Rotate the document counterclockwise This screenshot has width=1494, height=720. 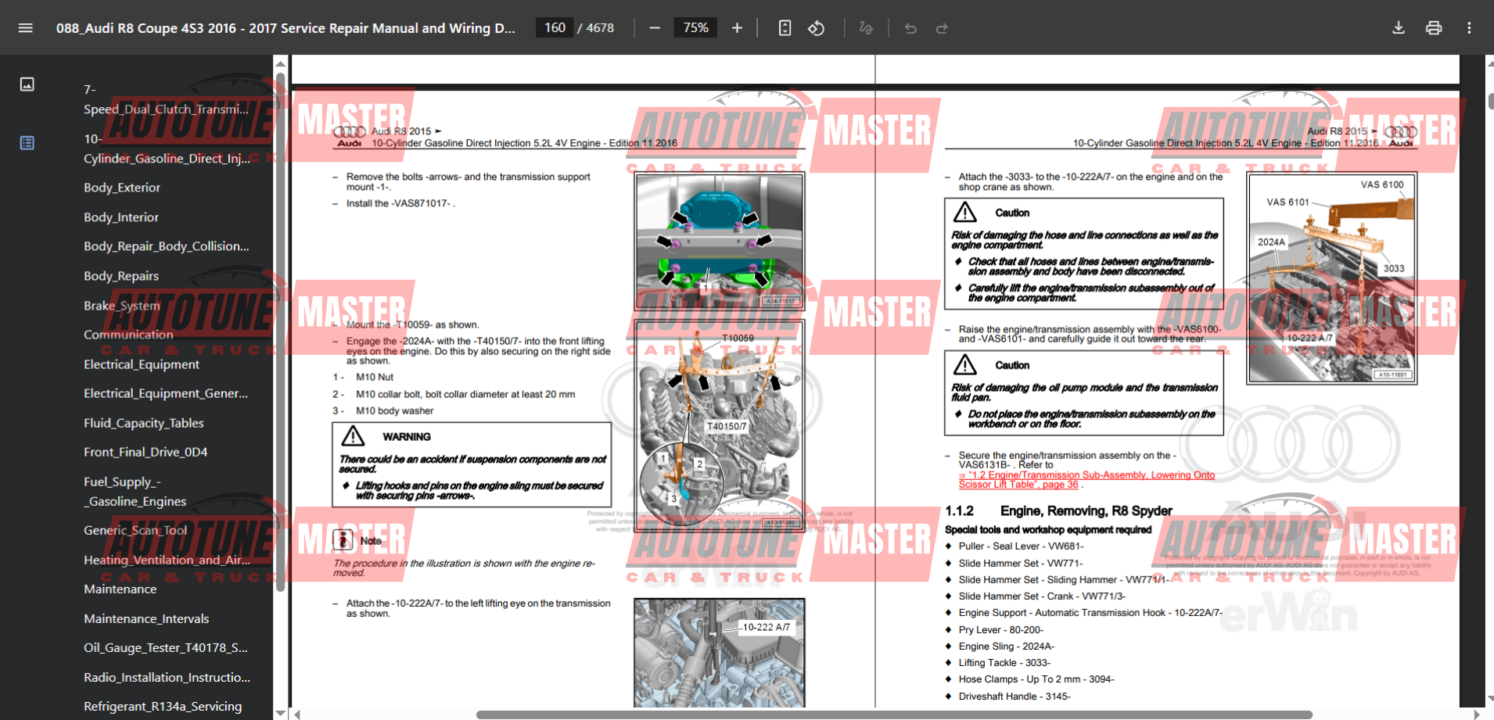(x=817, y=28)
